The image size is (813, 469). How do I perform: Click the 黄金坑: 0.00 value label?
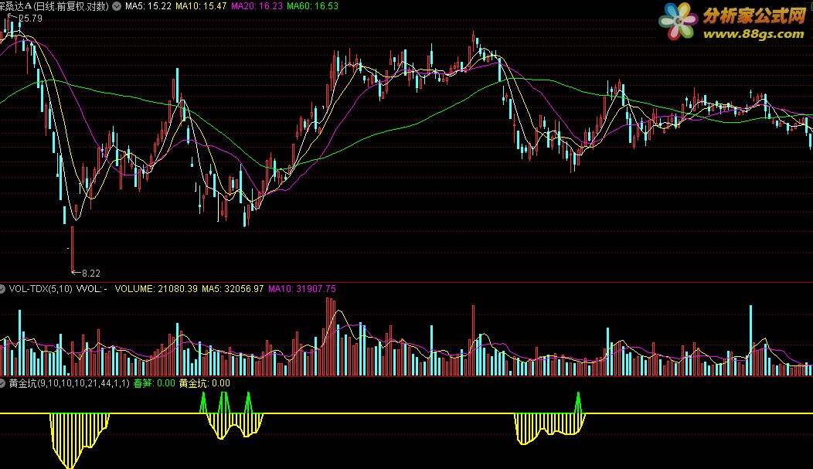coord(205,383)
